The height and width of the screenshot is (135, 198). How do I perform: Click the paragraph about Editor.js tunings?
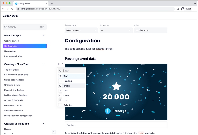(x=89, y=49)
